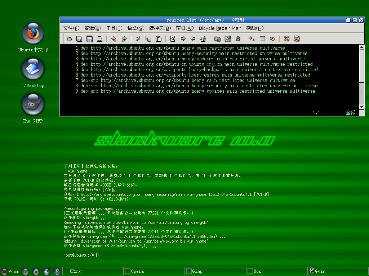Click deb-src hoary main line 7

pyautogui.click(x=187, y=80)
